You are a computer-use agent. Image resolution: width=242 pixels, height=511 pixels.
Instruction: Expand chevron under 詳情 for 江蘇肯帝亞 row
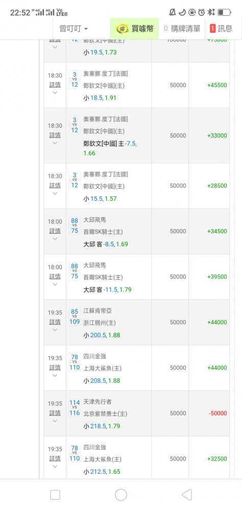[x=55, y=330]
